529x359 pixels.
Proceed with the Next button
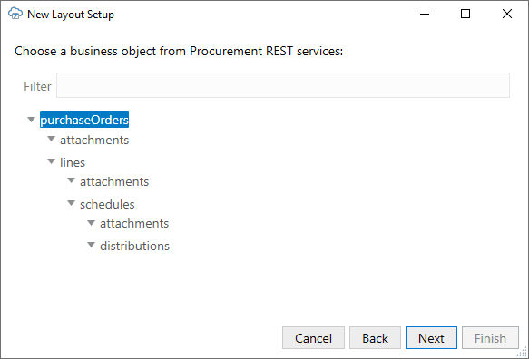pyautogui.click(x=431, y=338)
